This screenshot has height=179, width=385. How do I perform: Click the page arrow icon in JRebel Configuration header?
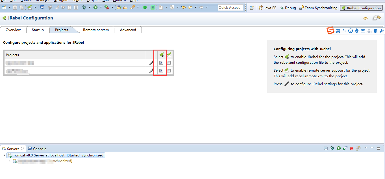[377, 18]
